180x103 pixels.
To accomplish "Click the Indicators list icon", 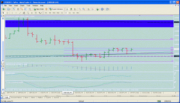I will [x=97, y=9].
